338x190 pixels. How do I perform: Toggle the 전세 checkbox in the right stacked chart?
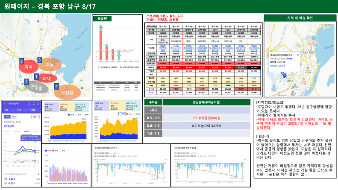click(127, 114)
